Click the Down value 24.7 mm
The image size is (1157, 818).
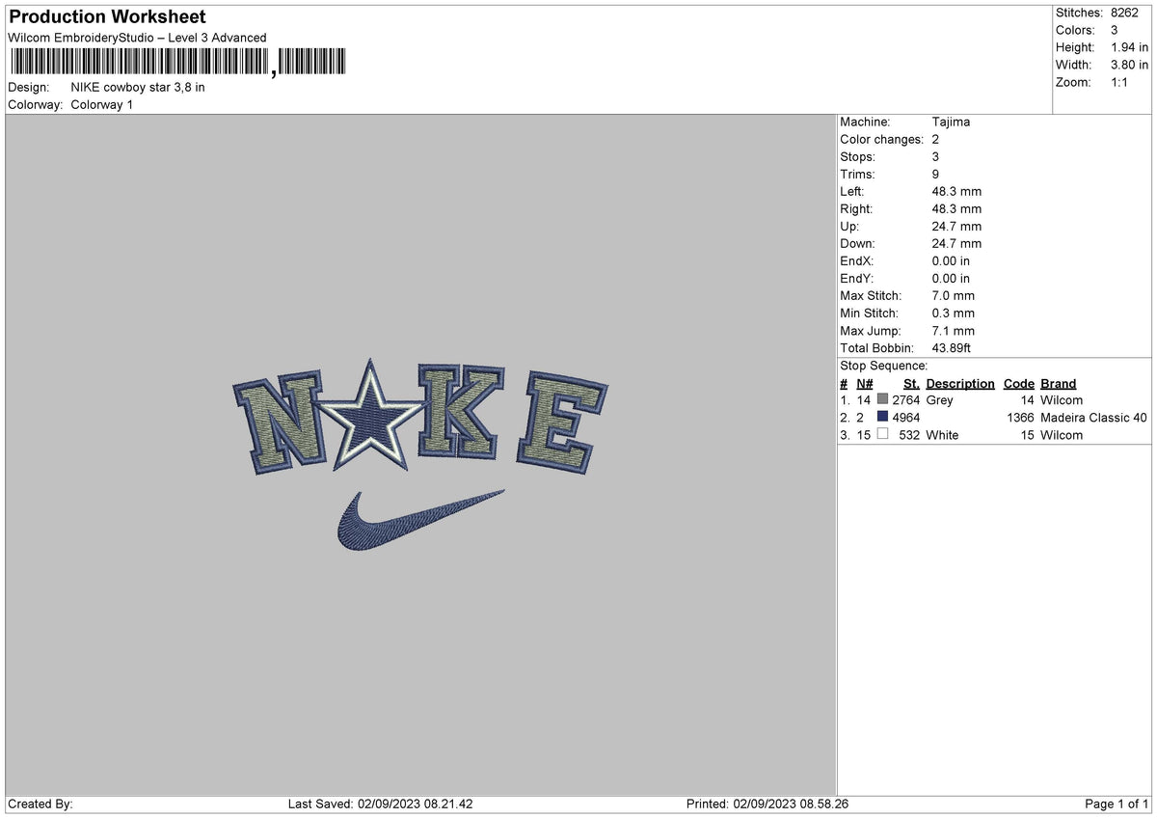pyautogui.click(x=956, y=244)
